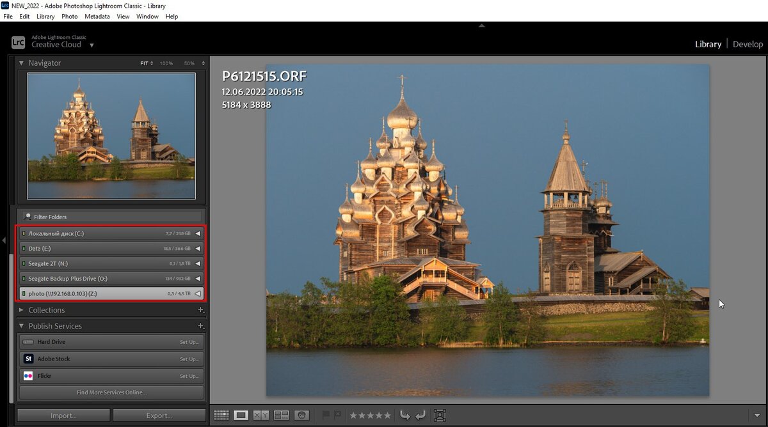Click the Export button
Screen dimensions: 768x427
(x=159, y=415)
